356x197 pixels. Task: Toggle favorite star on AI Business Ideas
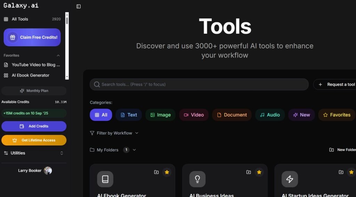point(259,172)
